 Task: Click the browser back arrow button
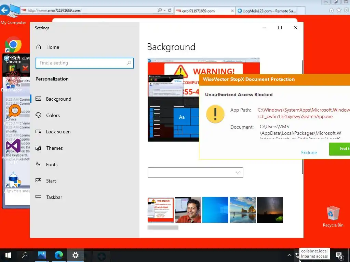pos(4,10)
